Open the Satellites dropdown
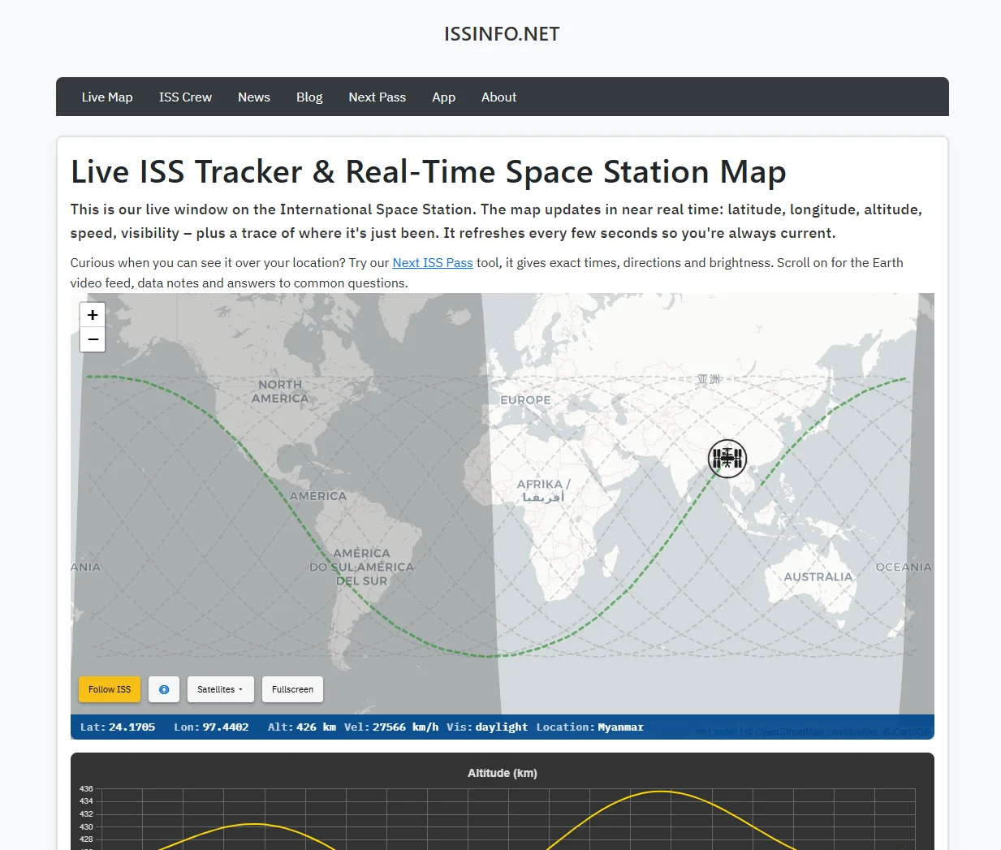 point(220,689)
